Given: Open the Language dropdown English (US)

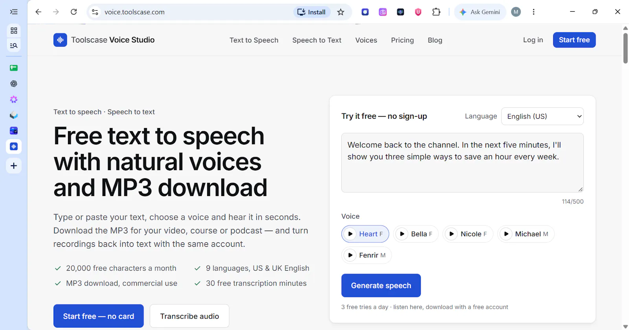Looking at the screenshot, I should 542,116.
